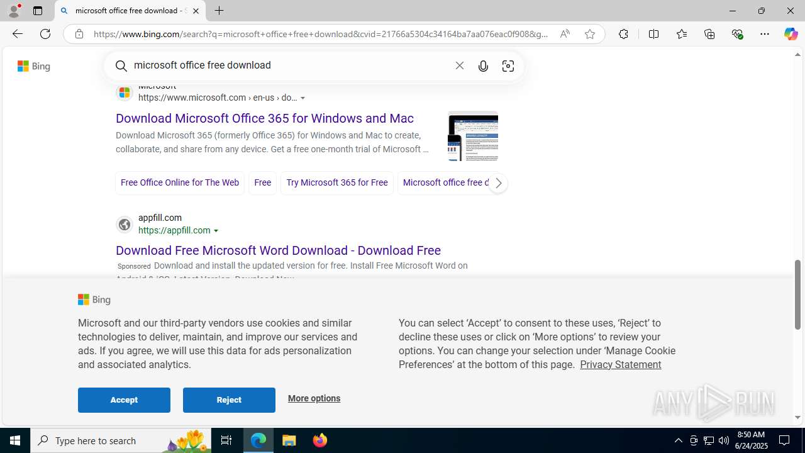Open the Copilot sidebar icon
Image resolution: width=805 pixels, height=453 pixels.
point(791,34)
